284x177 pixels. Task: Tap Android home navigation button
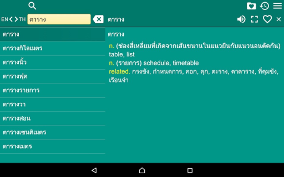142,170
